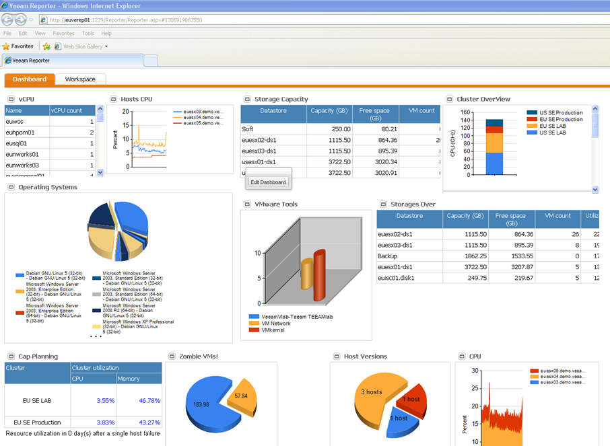Select the Veeam Reporter browser tab

73,61
